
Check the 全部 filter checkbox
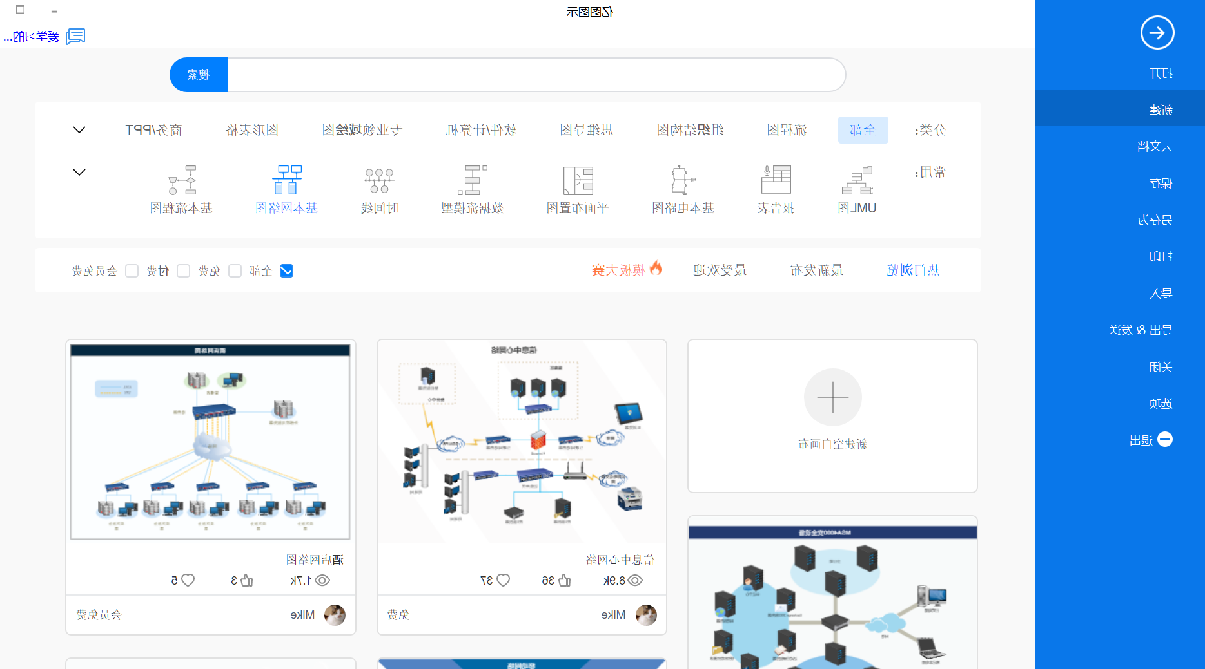click(287, 271)
